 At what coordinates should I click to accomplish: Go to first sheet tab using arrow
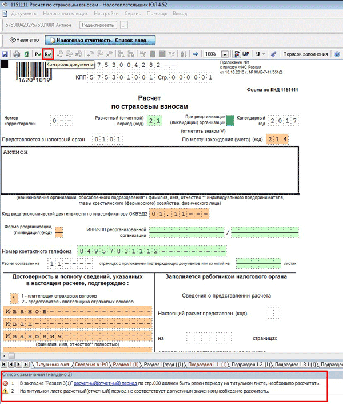(5, 364)
